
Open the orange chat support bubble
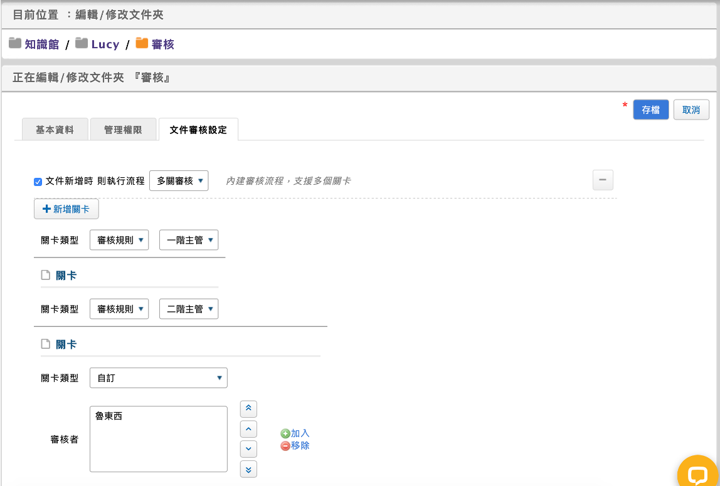pos(697,475)
